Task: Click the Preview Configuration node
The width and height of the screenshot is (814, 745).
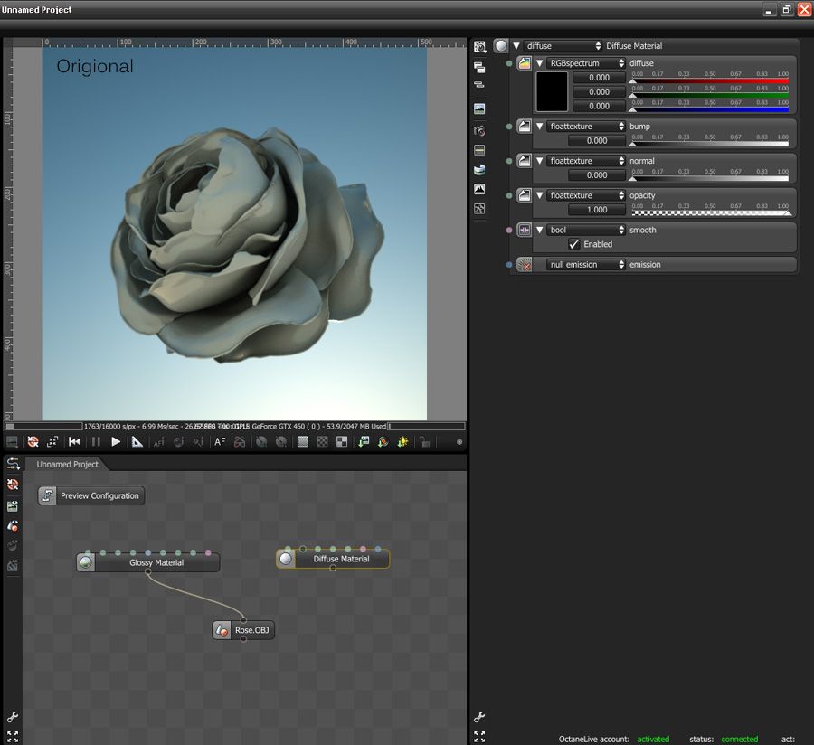Action: 91,495
